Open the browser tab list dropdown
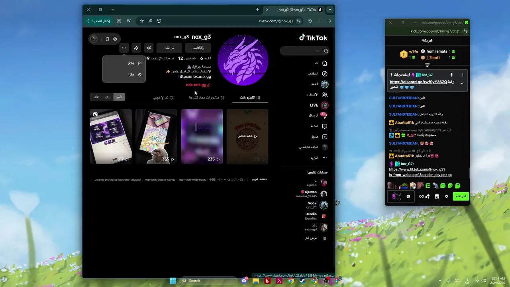This screenshot has width=510, height=287. 330,10
